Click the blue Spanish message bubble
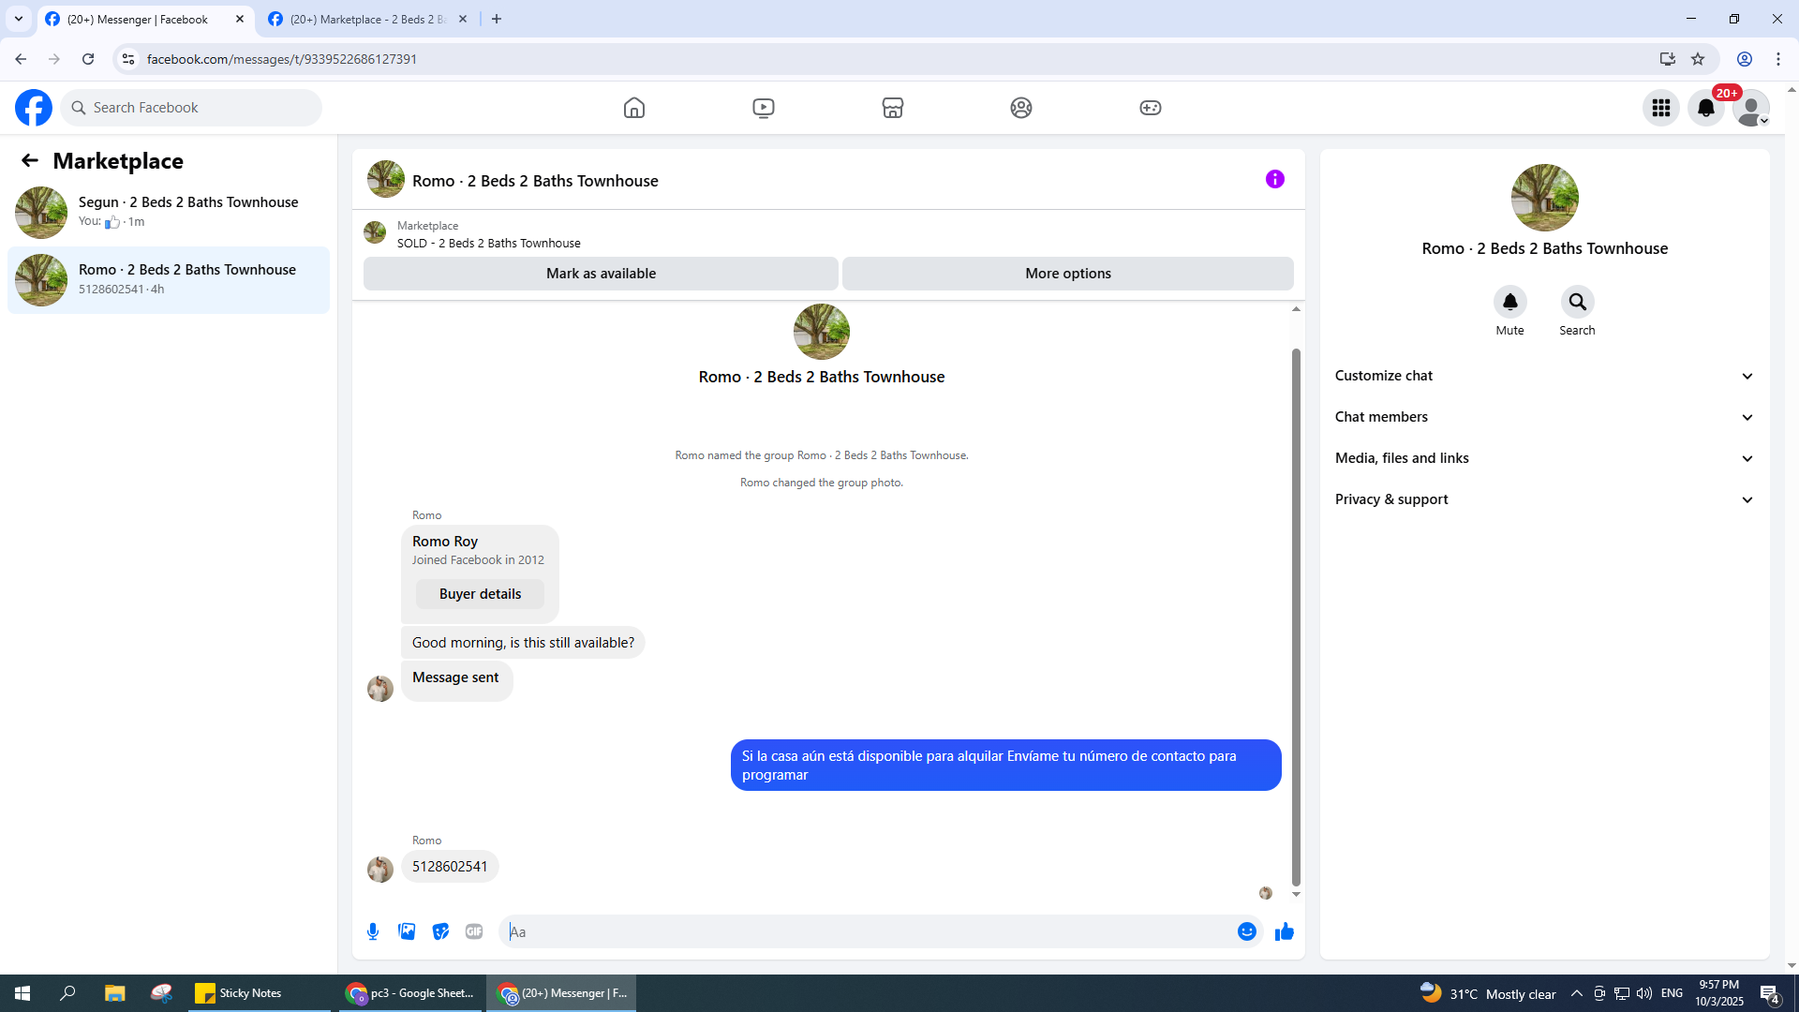 (1005, 766)
